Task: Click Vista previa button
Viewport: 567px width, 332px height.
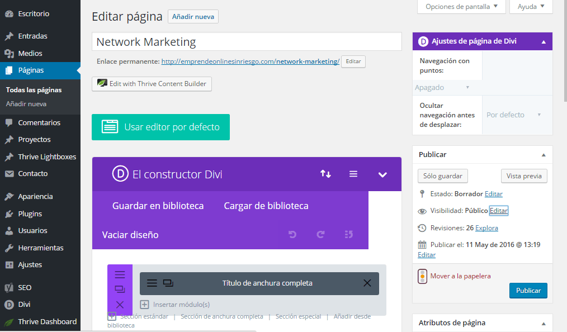Action: tap(524, 176)
